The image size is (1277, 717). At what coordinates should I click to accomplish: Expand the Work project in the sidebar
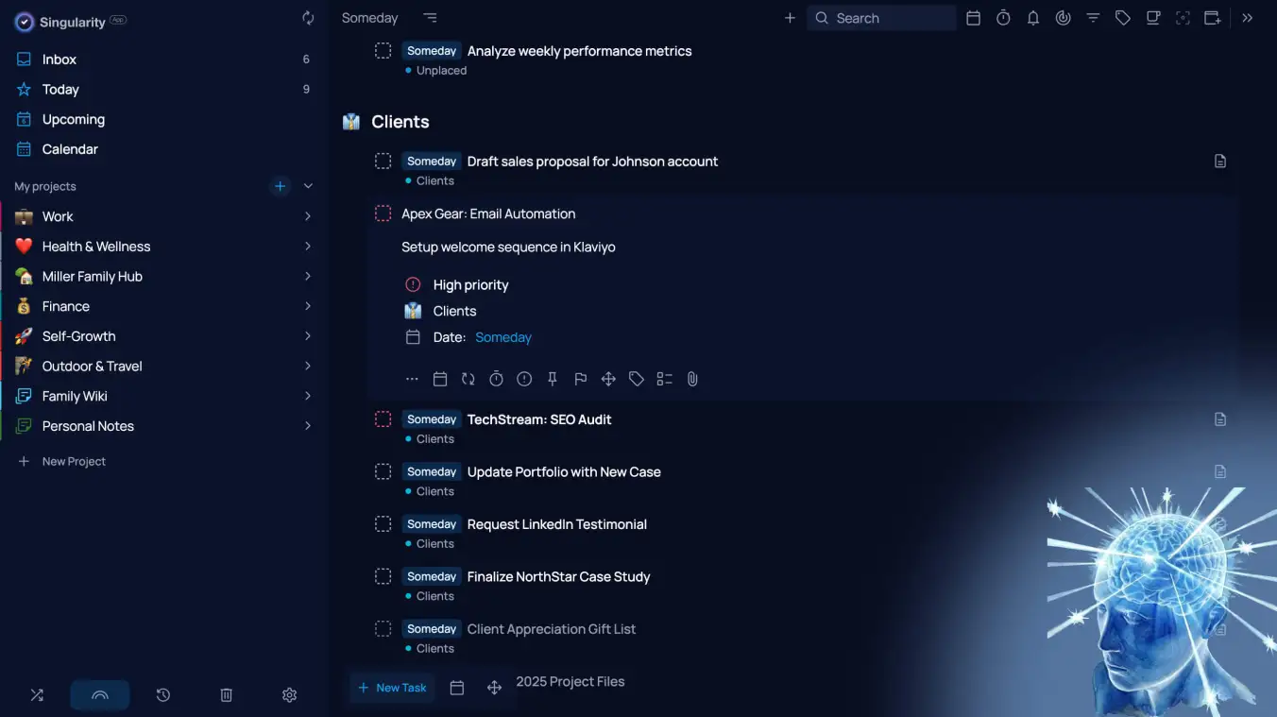[x=307, y=215]
